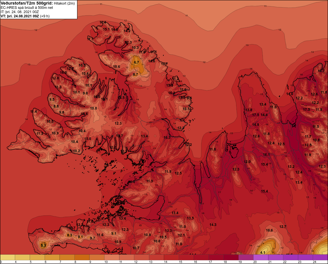Select the legend swatch between 9 and 10
Screen dimensions: 328x264
(97, 257)
